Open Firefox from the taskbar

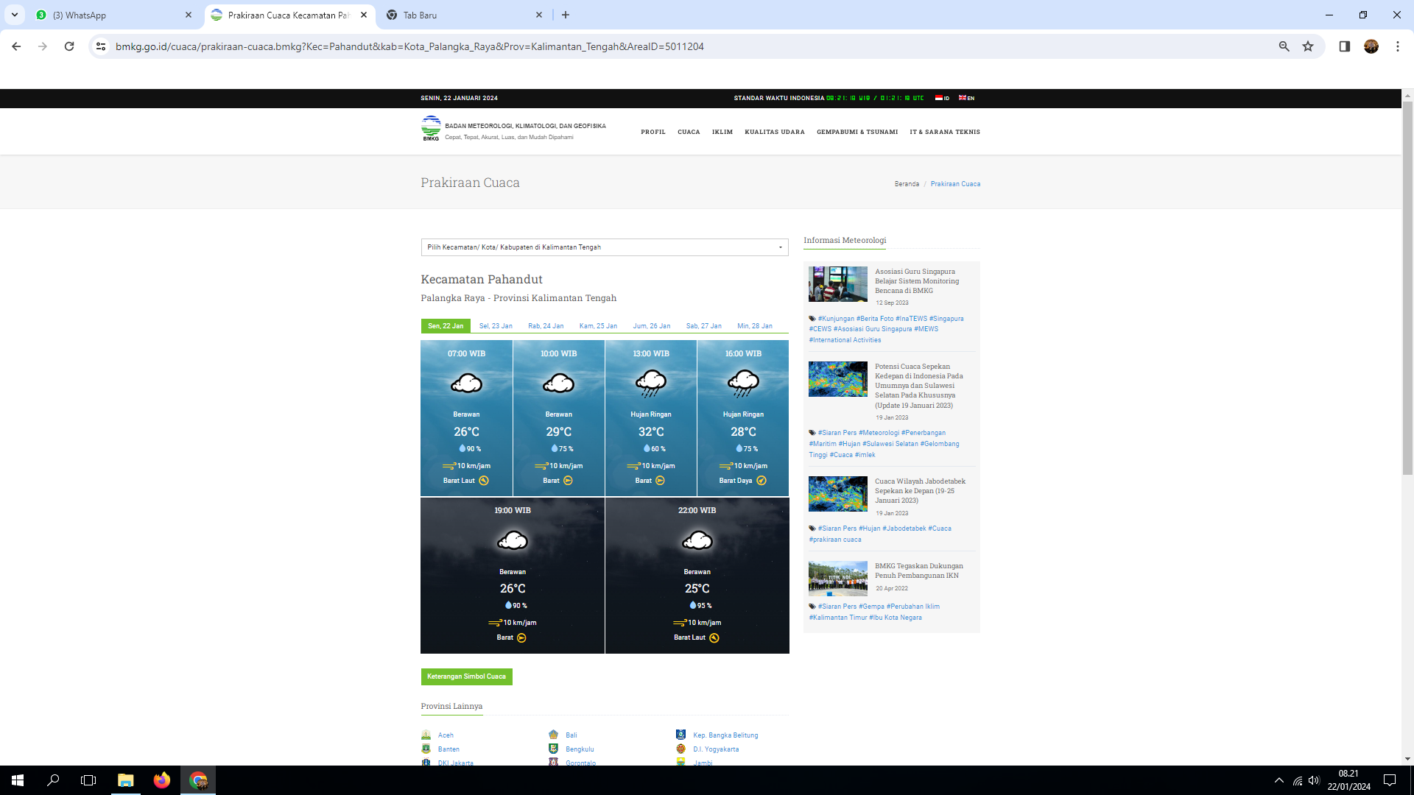161,780
